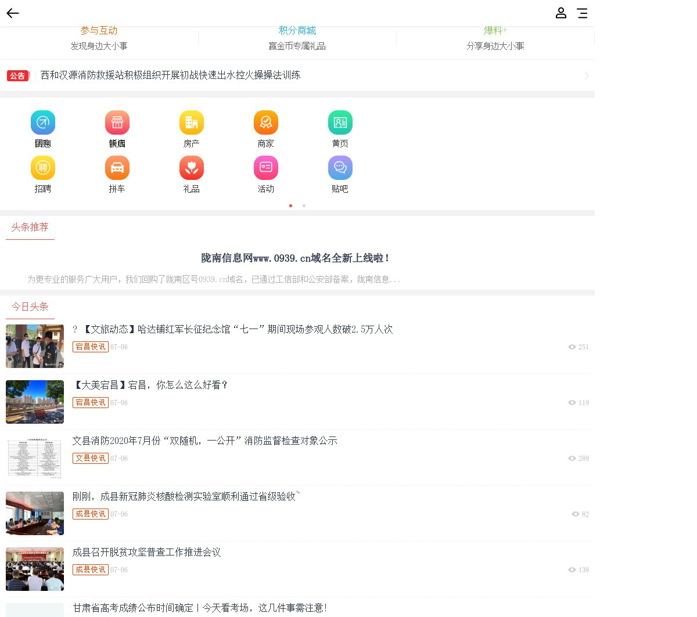The height and width of the screenshot is (617, 697).
Task: Click 分享身边大小事 subtitle
Action: [x=495, y=46]
